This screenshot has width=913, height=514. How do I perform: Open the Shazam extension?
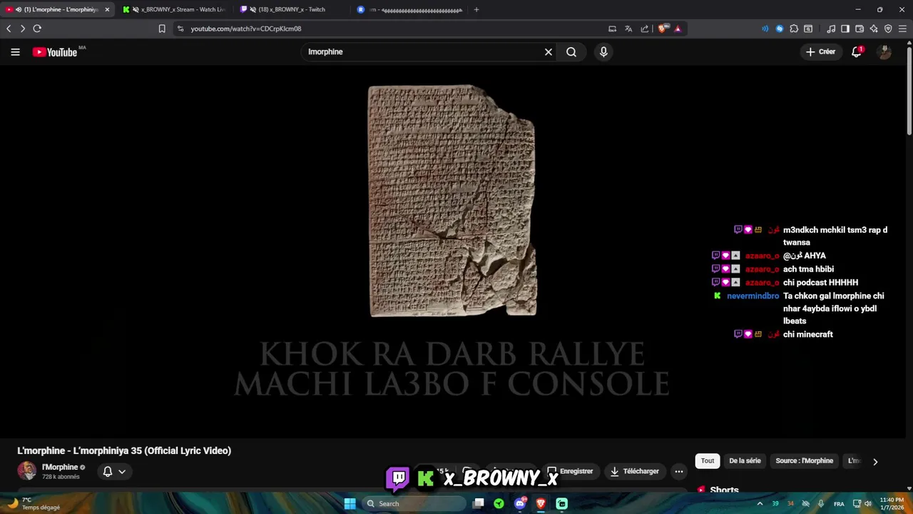(780, 29)
